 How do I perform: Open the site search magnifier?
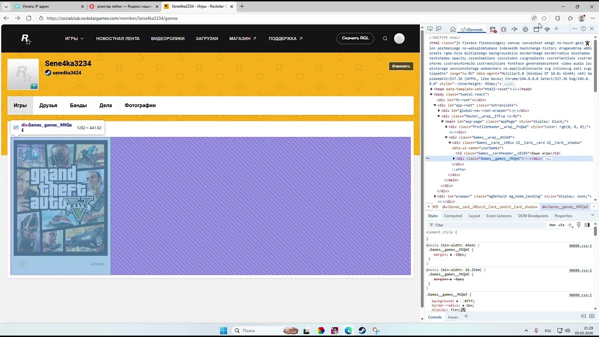385,39
